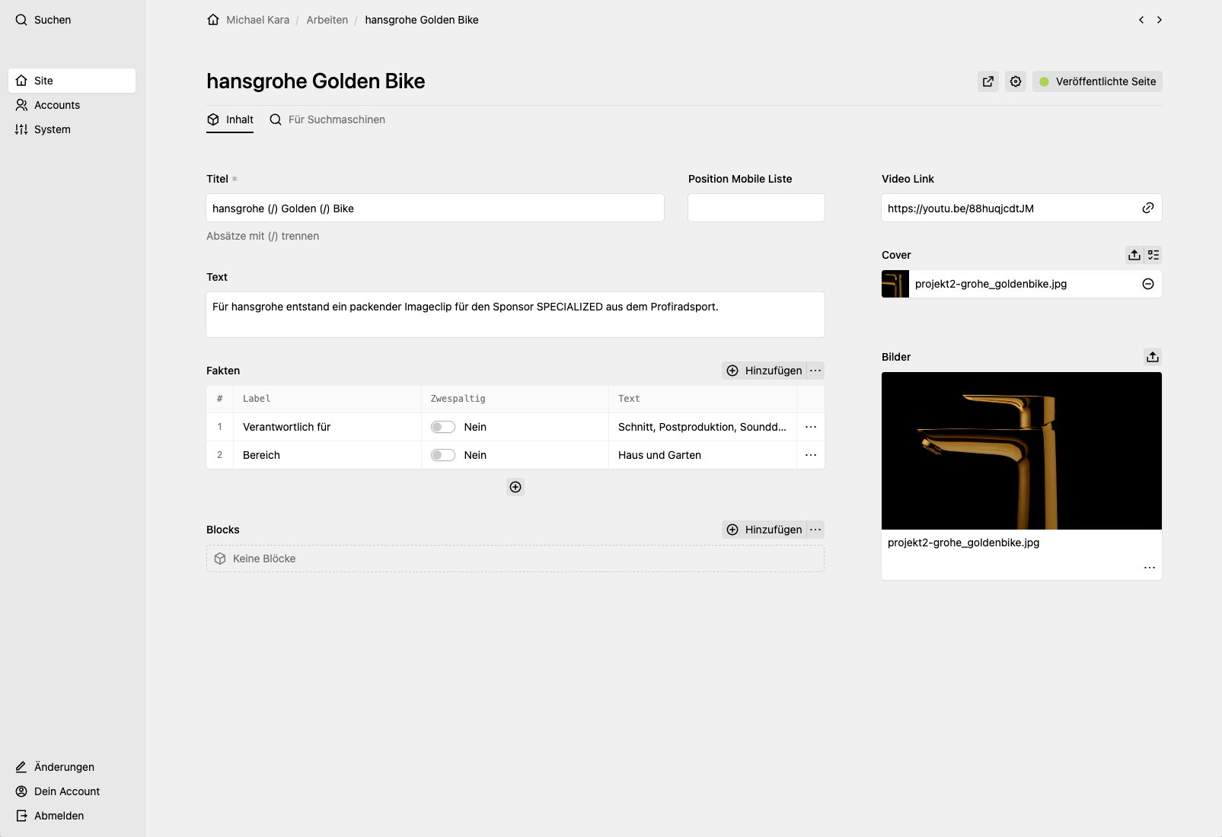
Task: Toggle Zwespaltig for Bereich row
Action: [443, 455]
